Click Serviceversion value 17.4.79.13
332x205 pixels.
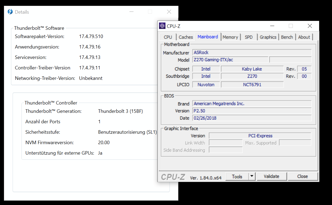90,57
